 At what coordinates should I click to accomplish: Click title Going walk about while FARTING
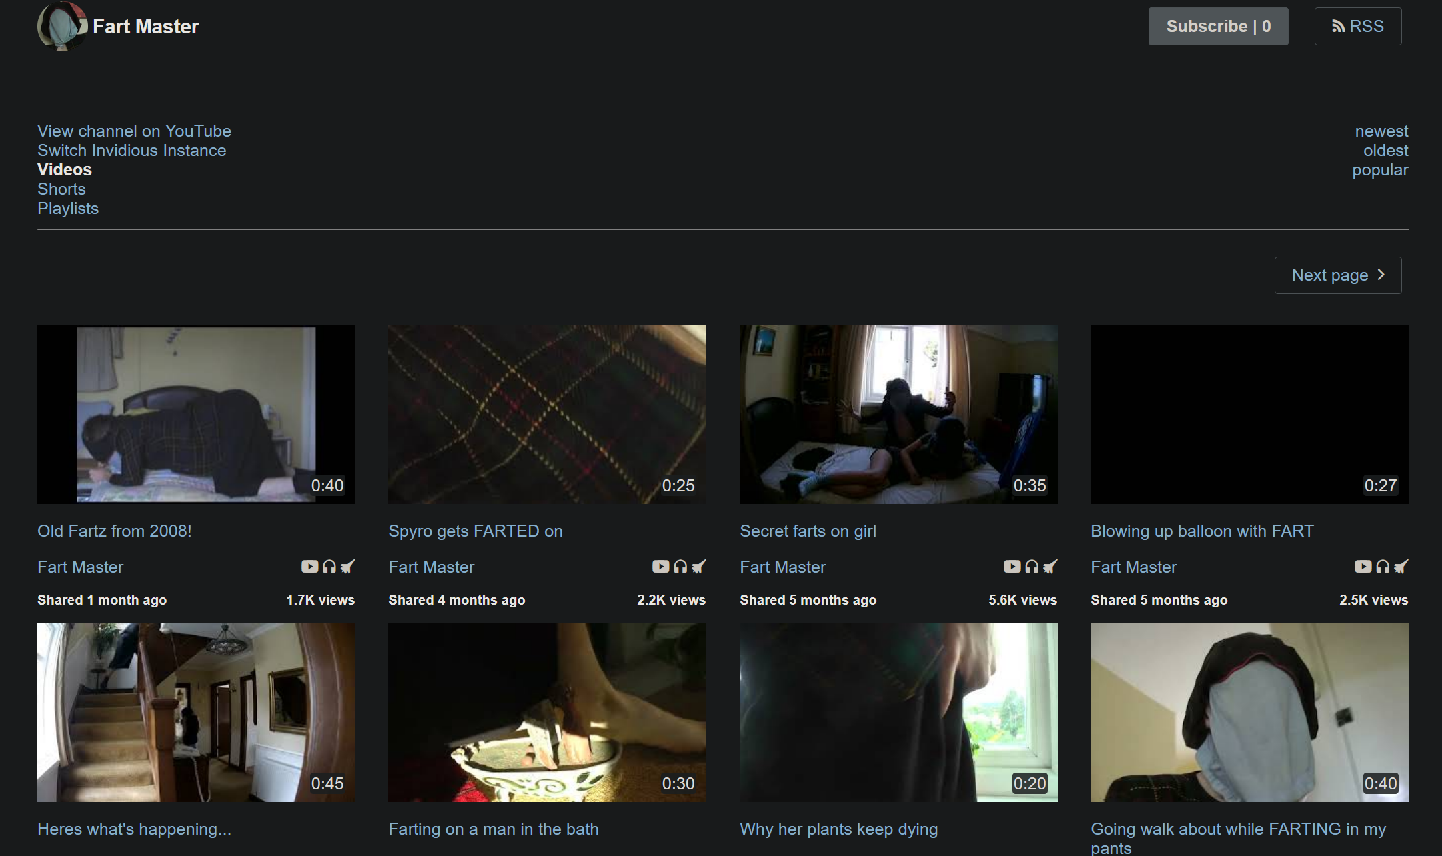[x=1238, y=837]
